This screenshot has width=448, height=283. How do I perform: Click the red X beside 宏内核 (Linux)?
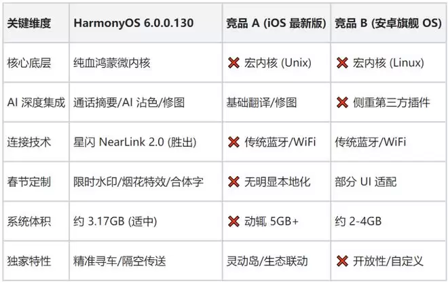[342, 63]
